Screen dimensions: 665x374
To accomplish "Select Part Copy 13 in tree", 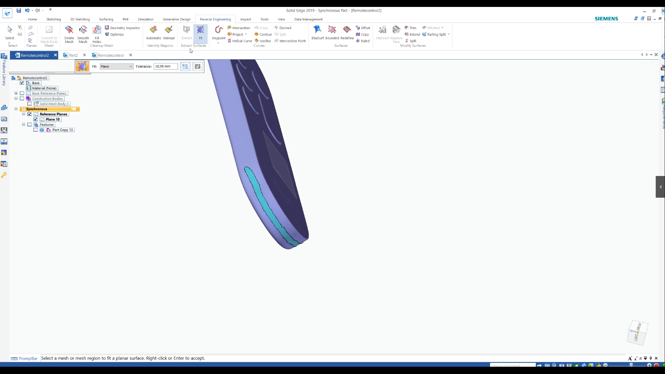I will click(x=63, y=130).
